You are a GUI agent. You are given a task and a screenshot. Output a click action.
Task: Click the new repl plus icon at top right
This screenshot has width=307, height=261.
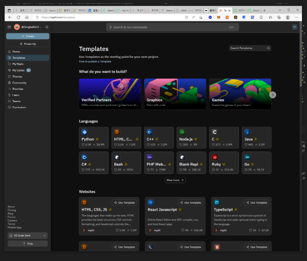[294, 27]
